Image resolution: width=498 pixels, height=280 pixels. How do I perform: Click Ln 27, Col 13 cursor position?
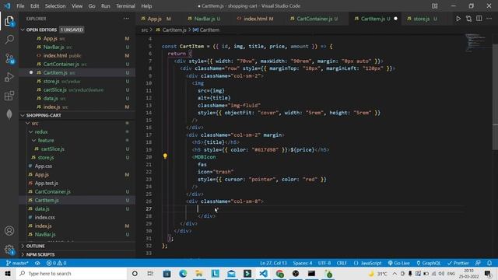point(273,263)
